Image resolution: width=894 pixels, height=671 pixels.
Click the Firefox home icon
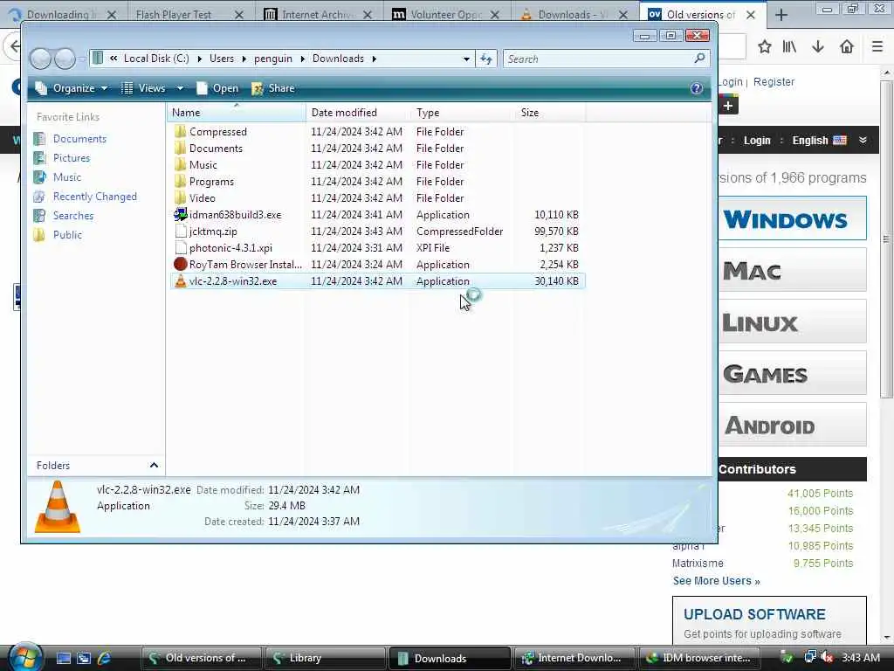point(847,46)
